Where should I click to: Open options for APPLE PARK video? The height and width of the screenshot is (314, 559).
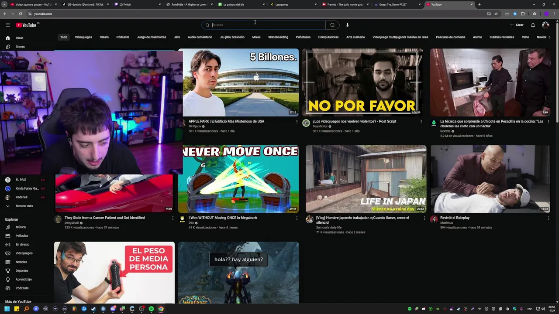[297, 122]
